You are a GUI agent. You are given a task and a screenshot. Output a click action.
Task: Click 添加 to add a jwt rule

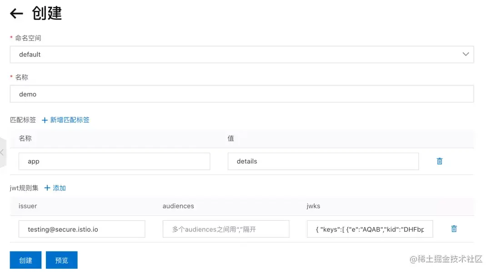tap(59, 188)
